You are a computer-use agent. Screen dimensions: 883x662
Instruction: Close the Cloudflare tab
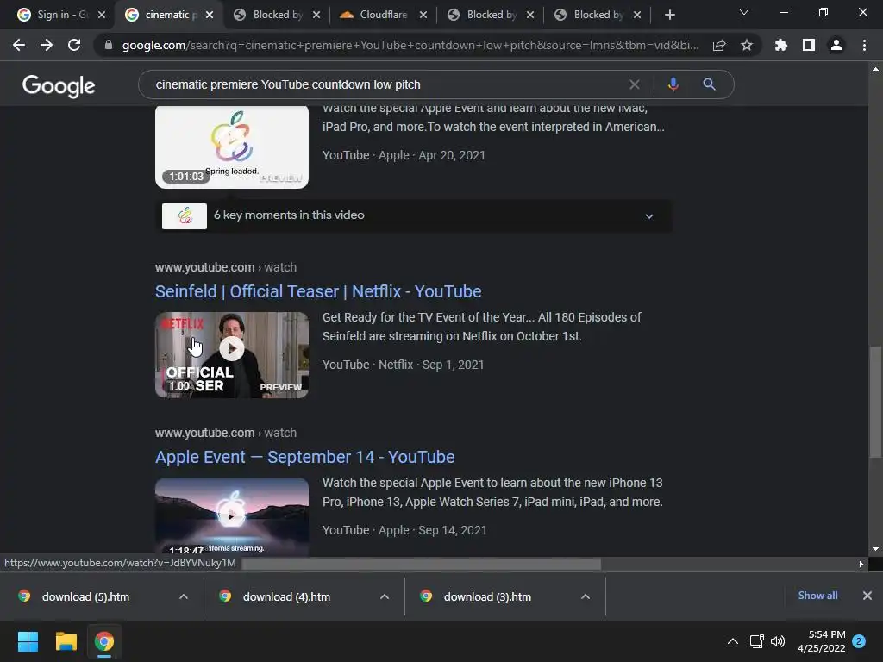423,15
